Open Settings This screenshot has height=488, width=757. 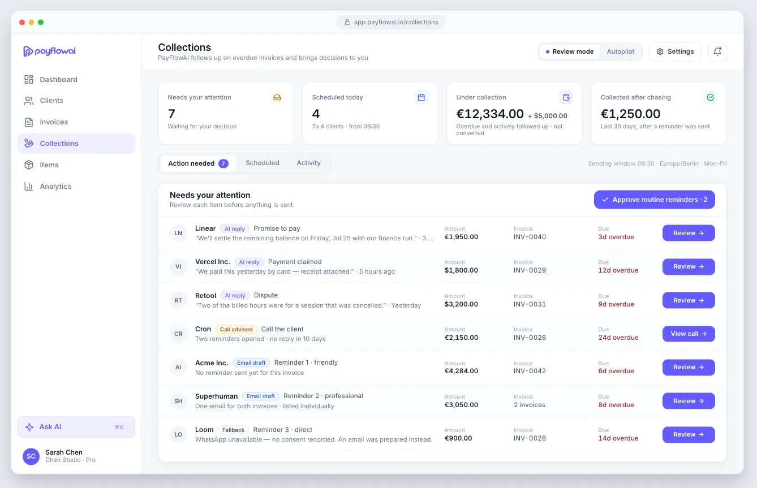coord(675,51)
